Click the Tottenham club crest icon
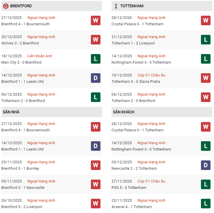The width and height of the screenshot is (214, 213). click(116, 6)
